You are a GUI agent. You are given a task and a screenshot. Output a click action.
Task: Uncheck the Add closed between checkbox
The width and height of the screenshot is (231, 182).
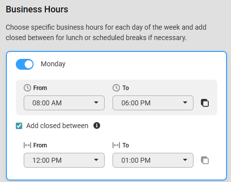coord(19,126)
